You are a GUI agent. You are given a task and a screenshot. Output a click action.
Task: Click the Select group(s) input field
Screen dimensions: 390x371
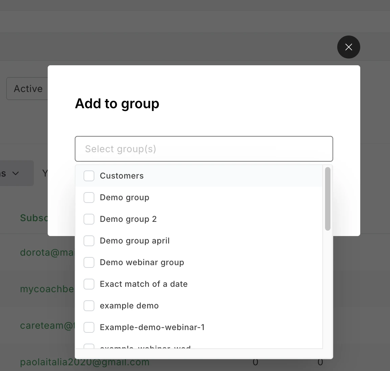[x=204, y=149]
